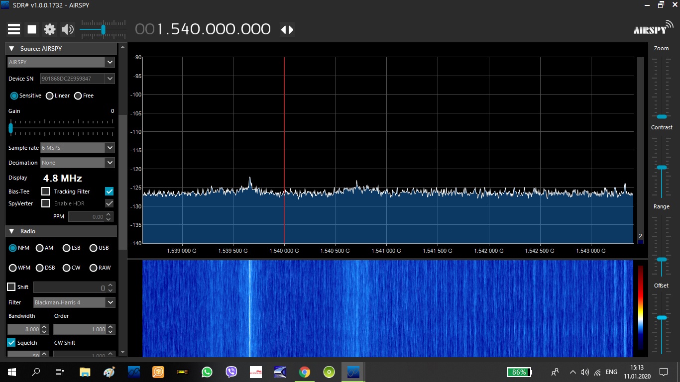Open the system volume tray icon
The height and width of the screenshot is (382, 680).
(585, 372)
